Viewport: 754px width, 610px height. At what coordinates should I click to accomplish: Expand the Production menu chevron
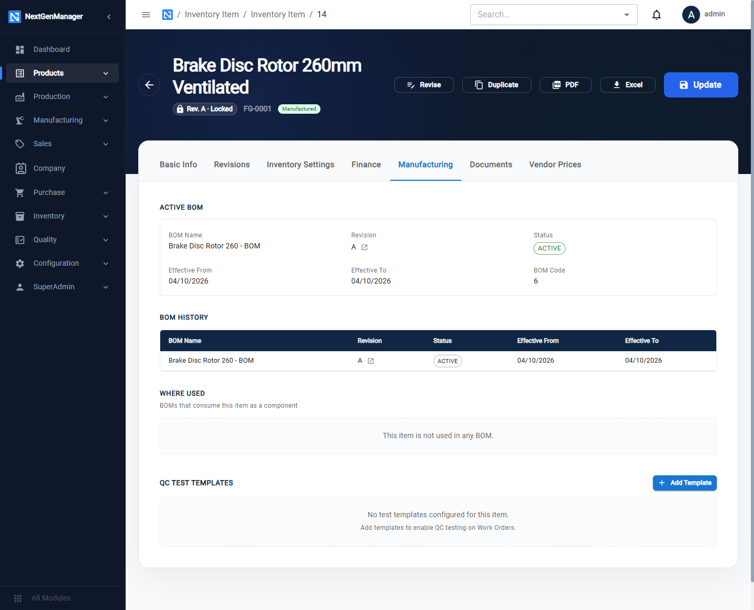(x=106, y=97)
